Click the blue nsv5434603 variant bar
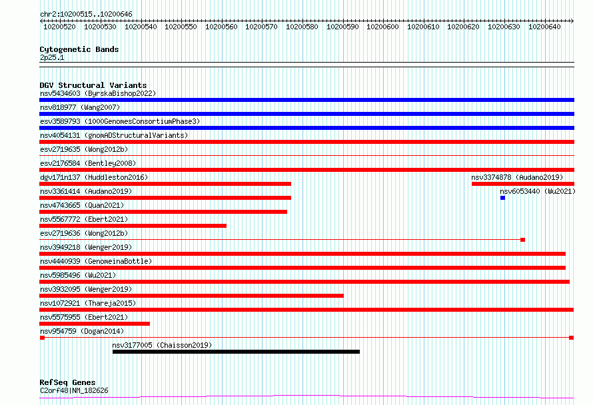Image resolution: width=593 pixels, height=405 pixels. tap(306, 100)
